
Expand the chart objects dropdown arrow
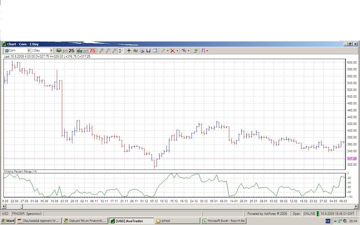pyautogui.click(x=188, y=51)
